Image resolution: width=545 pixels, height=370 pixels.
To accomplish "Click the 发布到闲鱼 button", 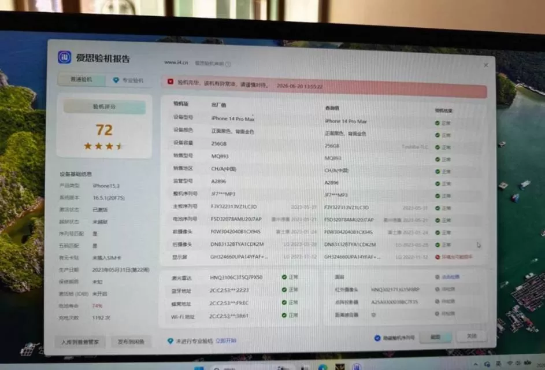I will pyautogui.click(x=131, y=342).
